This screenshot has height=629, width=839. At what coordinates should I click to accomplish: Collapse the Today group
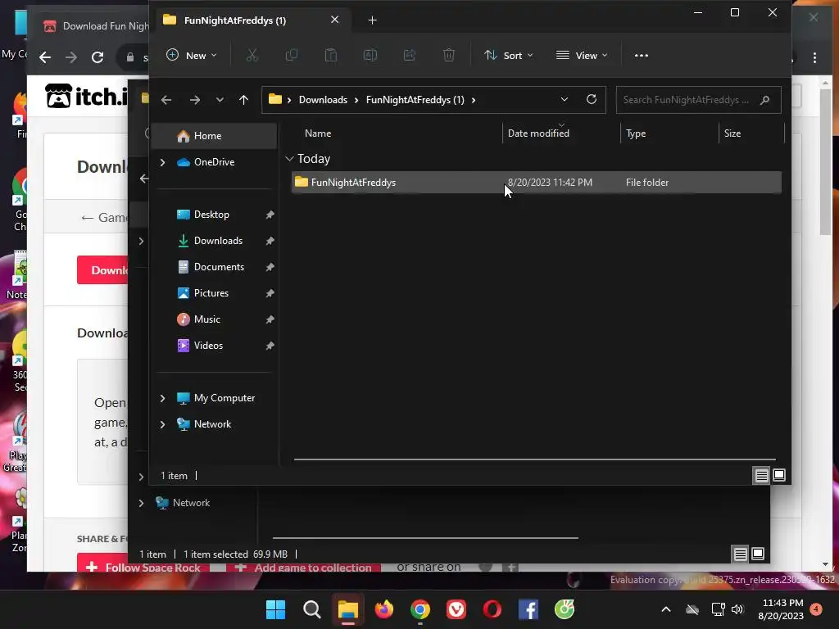tap(289, 159)
